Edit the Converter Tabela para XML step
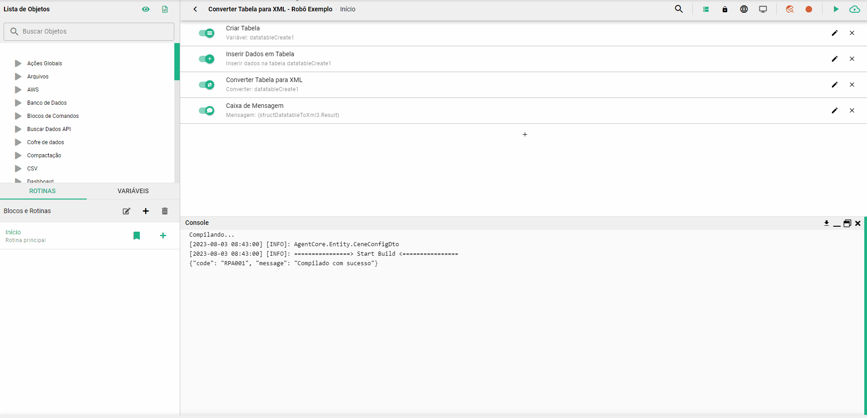Viewport: 867px width, 418px height. pos(834,85)
